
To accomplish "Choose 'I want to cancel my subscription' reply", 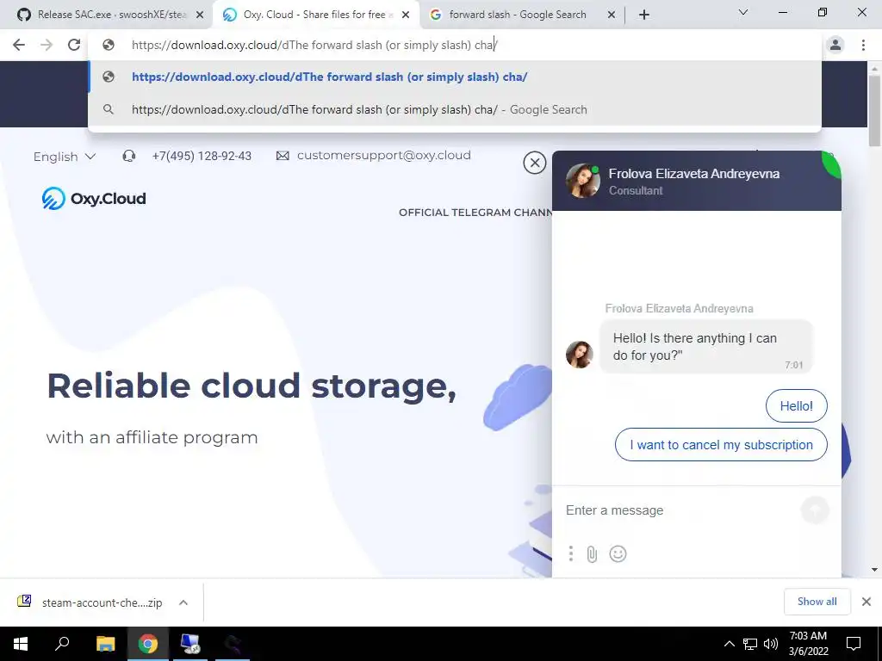I will point(721,445).
